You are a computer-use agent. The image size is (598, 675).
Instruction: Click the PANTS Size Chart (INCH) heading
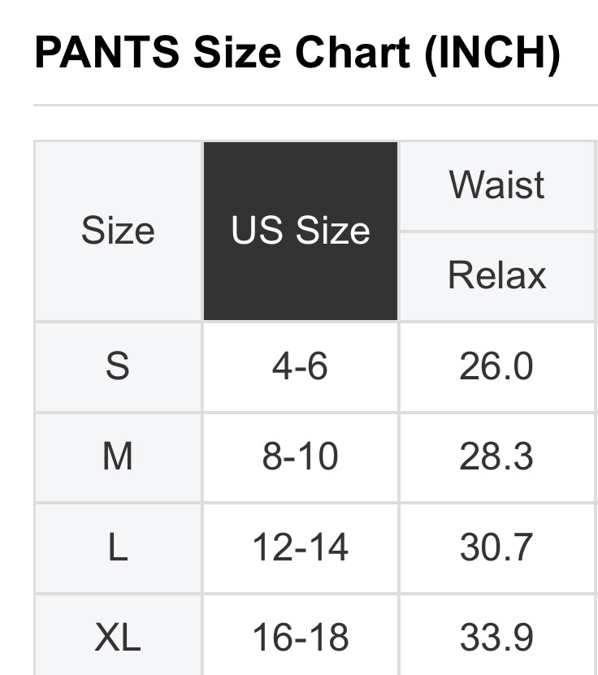(297, 54)
